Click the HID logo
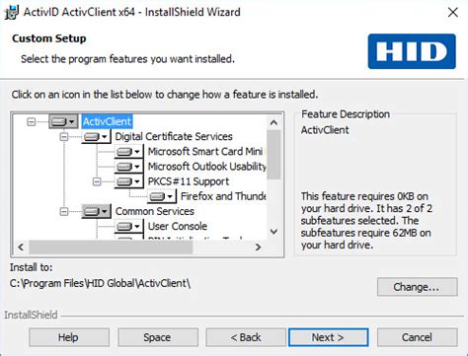 pos(412,51)
